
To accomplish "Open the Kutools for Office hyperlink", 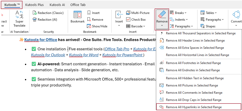I will pos(41,40).
